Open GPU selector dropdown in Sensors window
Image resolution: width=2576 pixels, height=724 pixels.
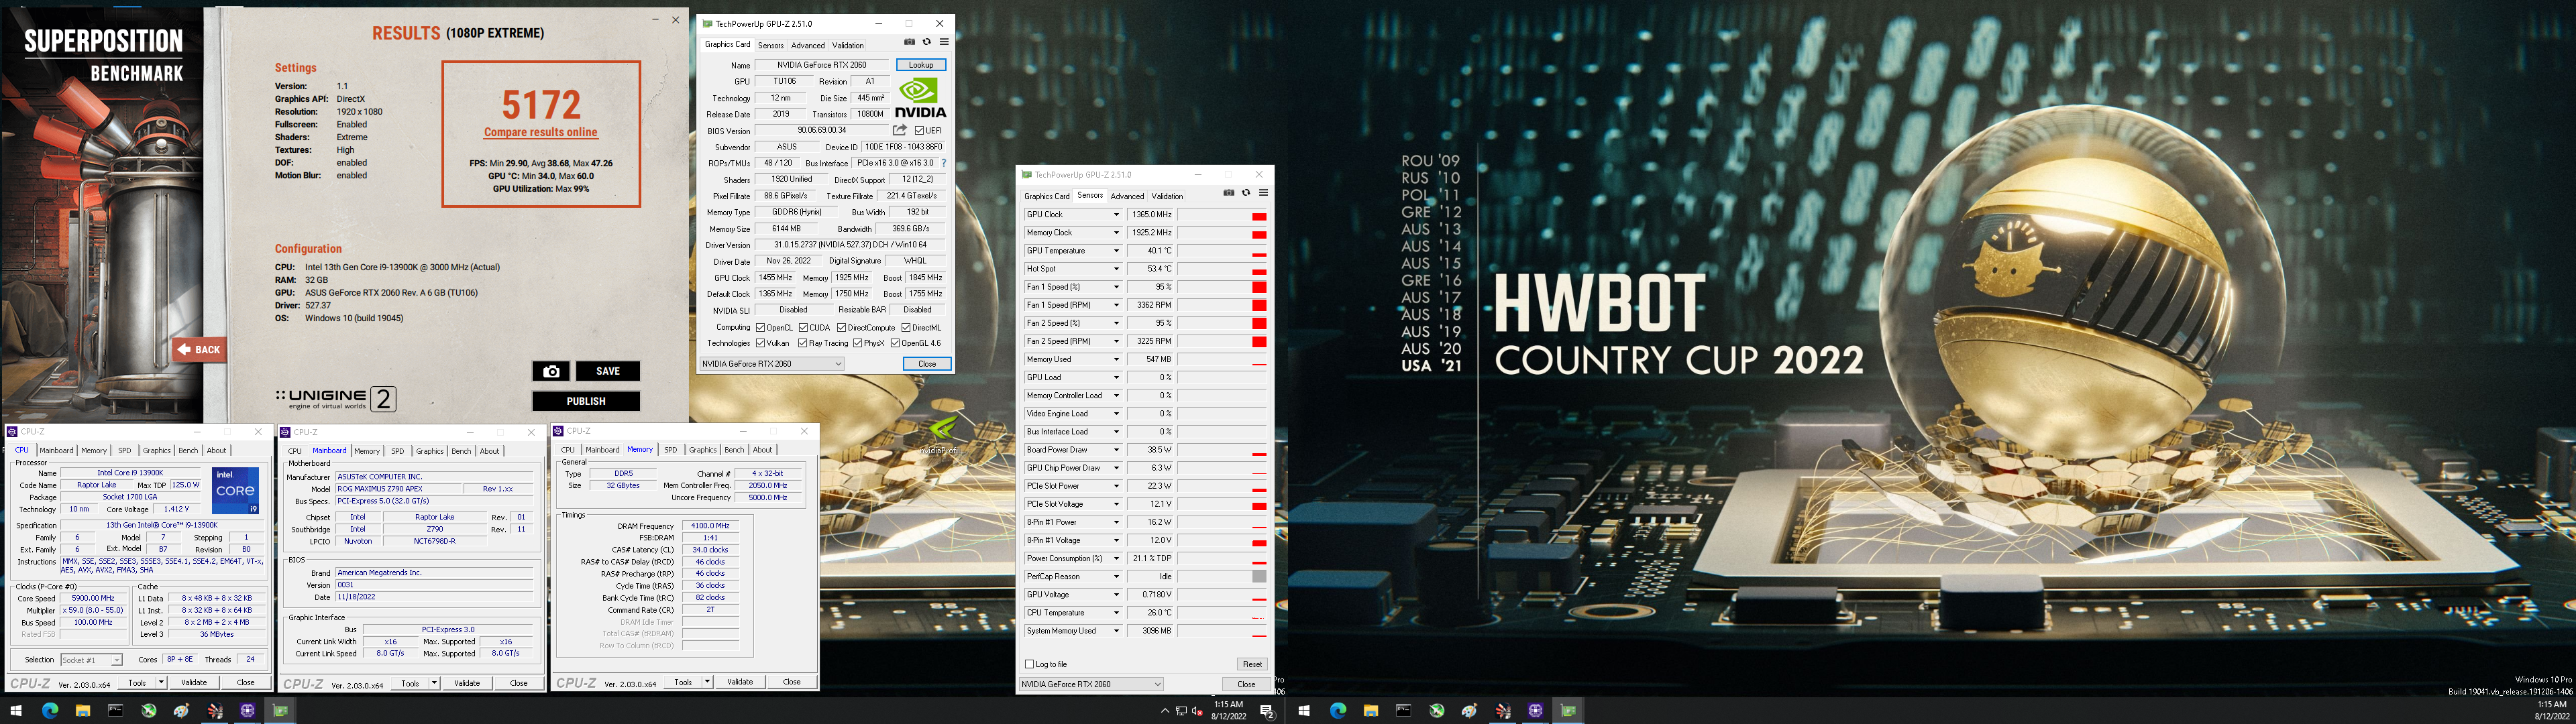[1091, 684]
